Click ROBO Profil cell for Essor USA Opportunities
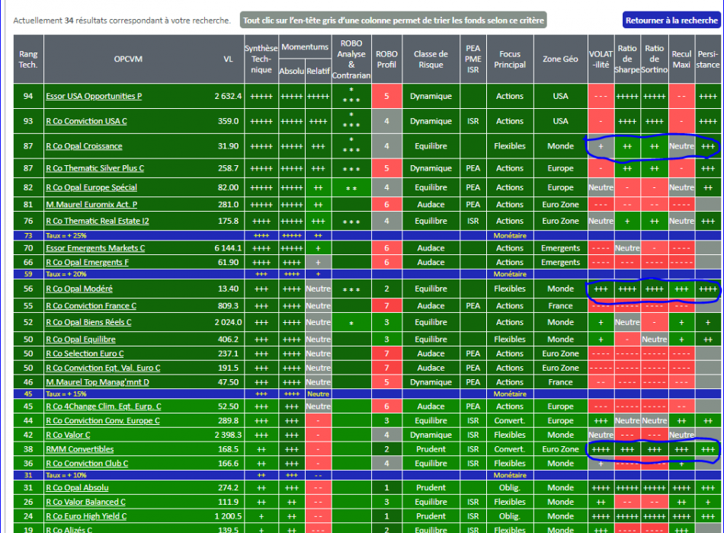The image size is (724, 533). pyautogui.click(x=386, y=96)
